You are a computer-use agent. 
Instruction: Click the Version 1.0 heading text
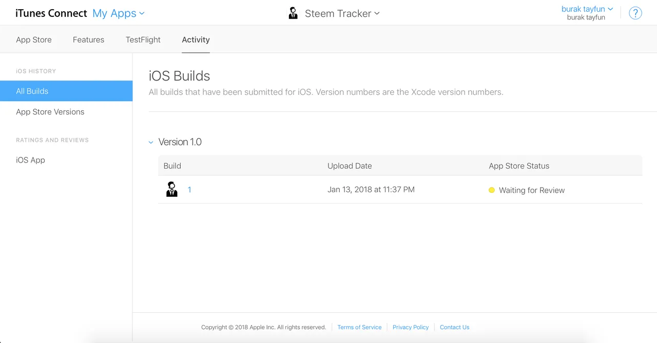[x=180, y=142]
